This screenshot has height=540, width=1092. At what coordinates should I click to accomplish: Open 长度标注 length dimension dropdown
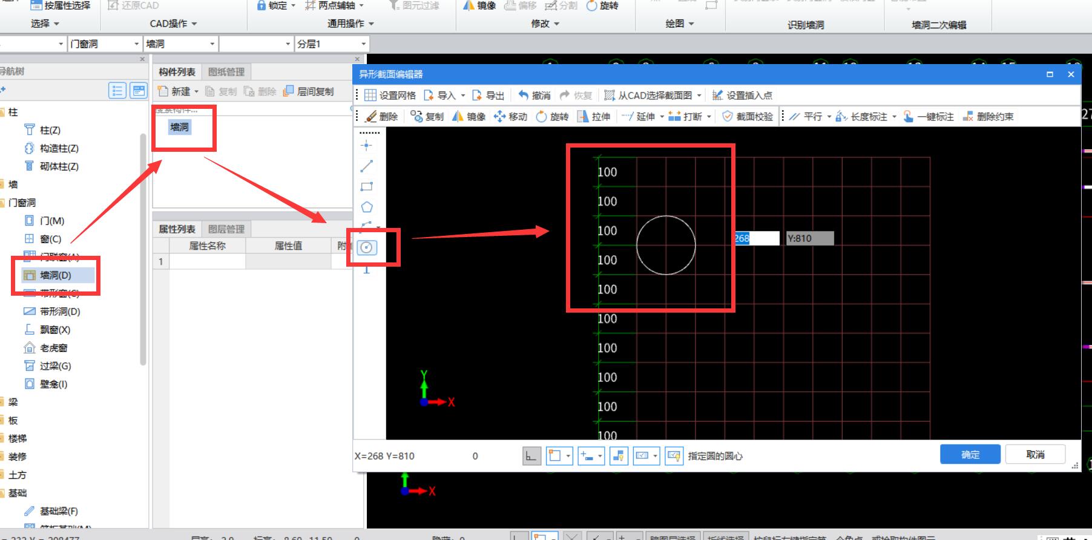point(894,117)
